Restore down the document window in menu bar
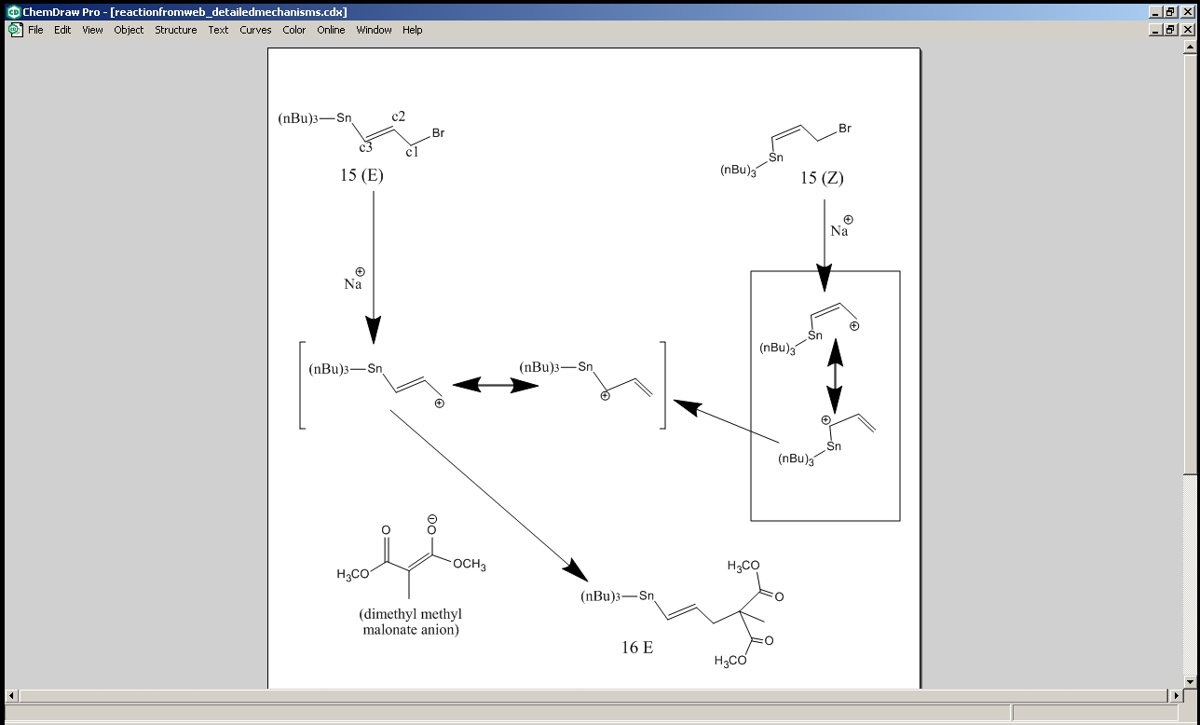The image size is (1200, 725). [x=1172, y=30]
